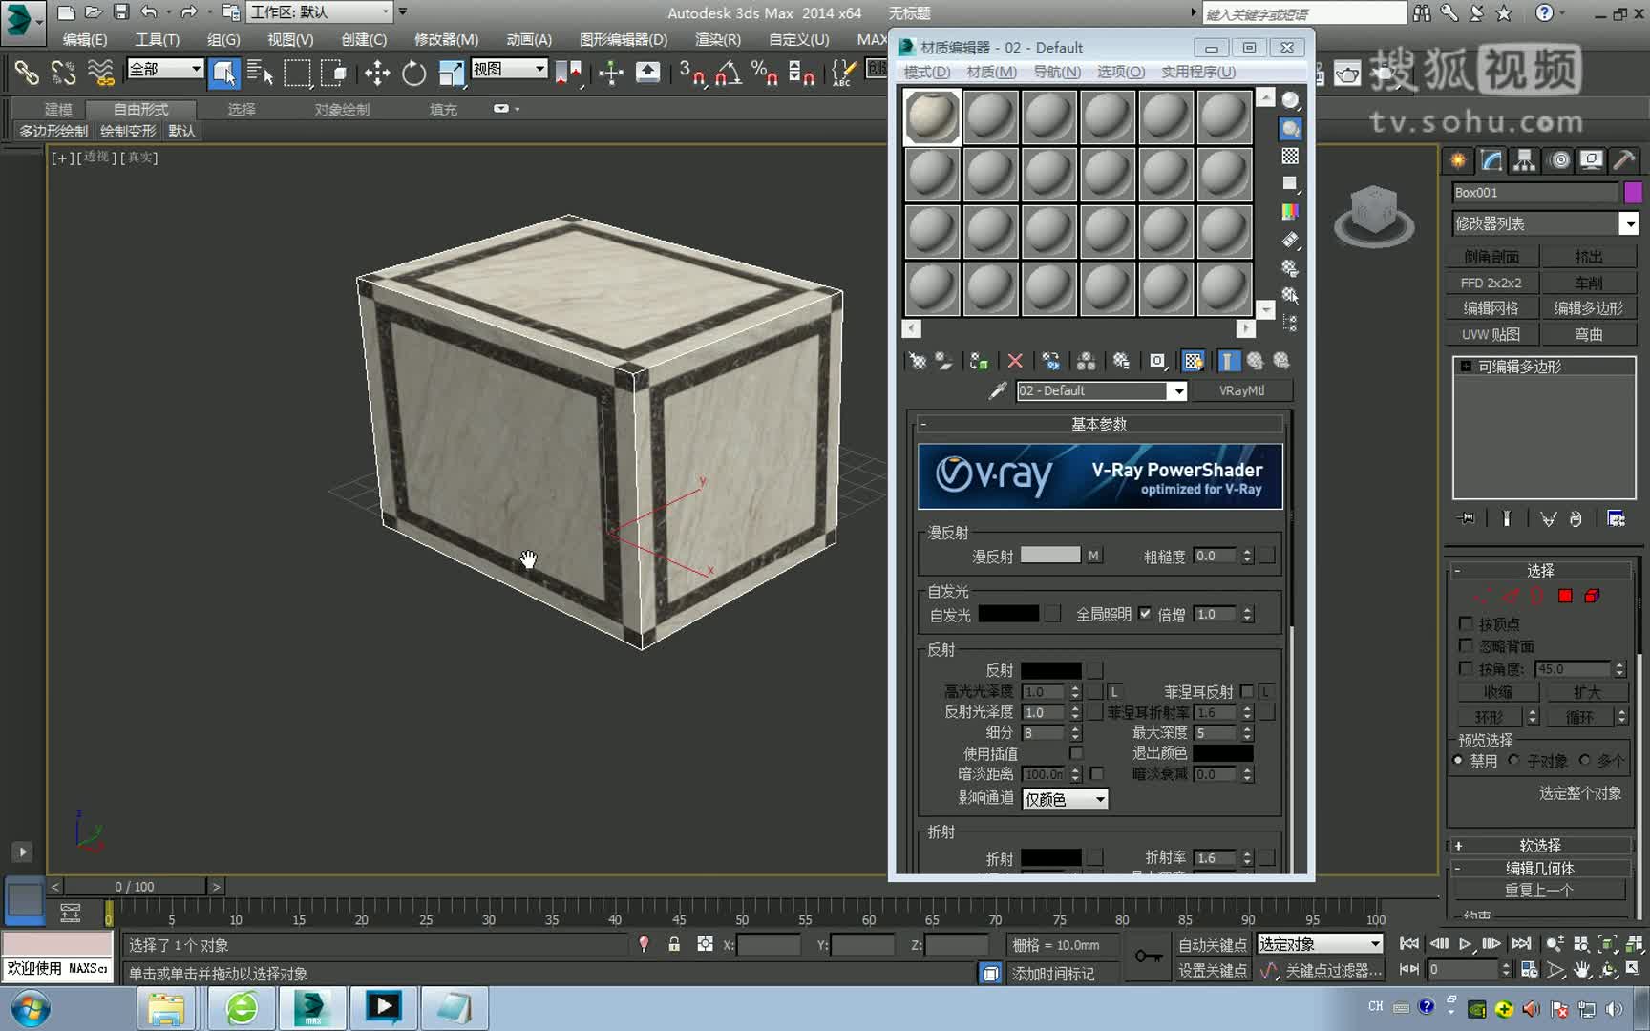Open the Utilities panel hammer icon
The image size is (1650, 1031).
click(1623, 160)
